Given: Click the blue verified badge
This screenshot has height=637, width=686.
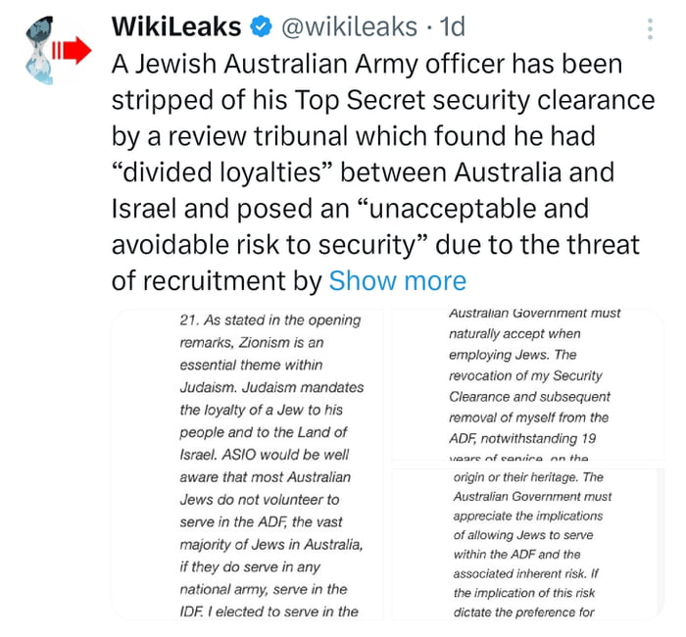Looking at the screenshot, I should [x=261, y=26].
